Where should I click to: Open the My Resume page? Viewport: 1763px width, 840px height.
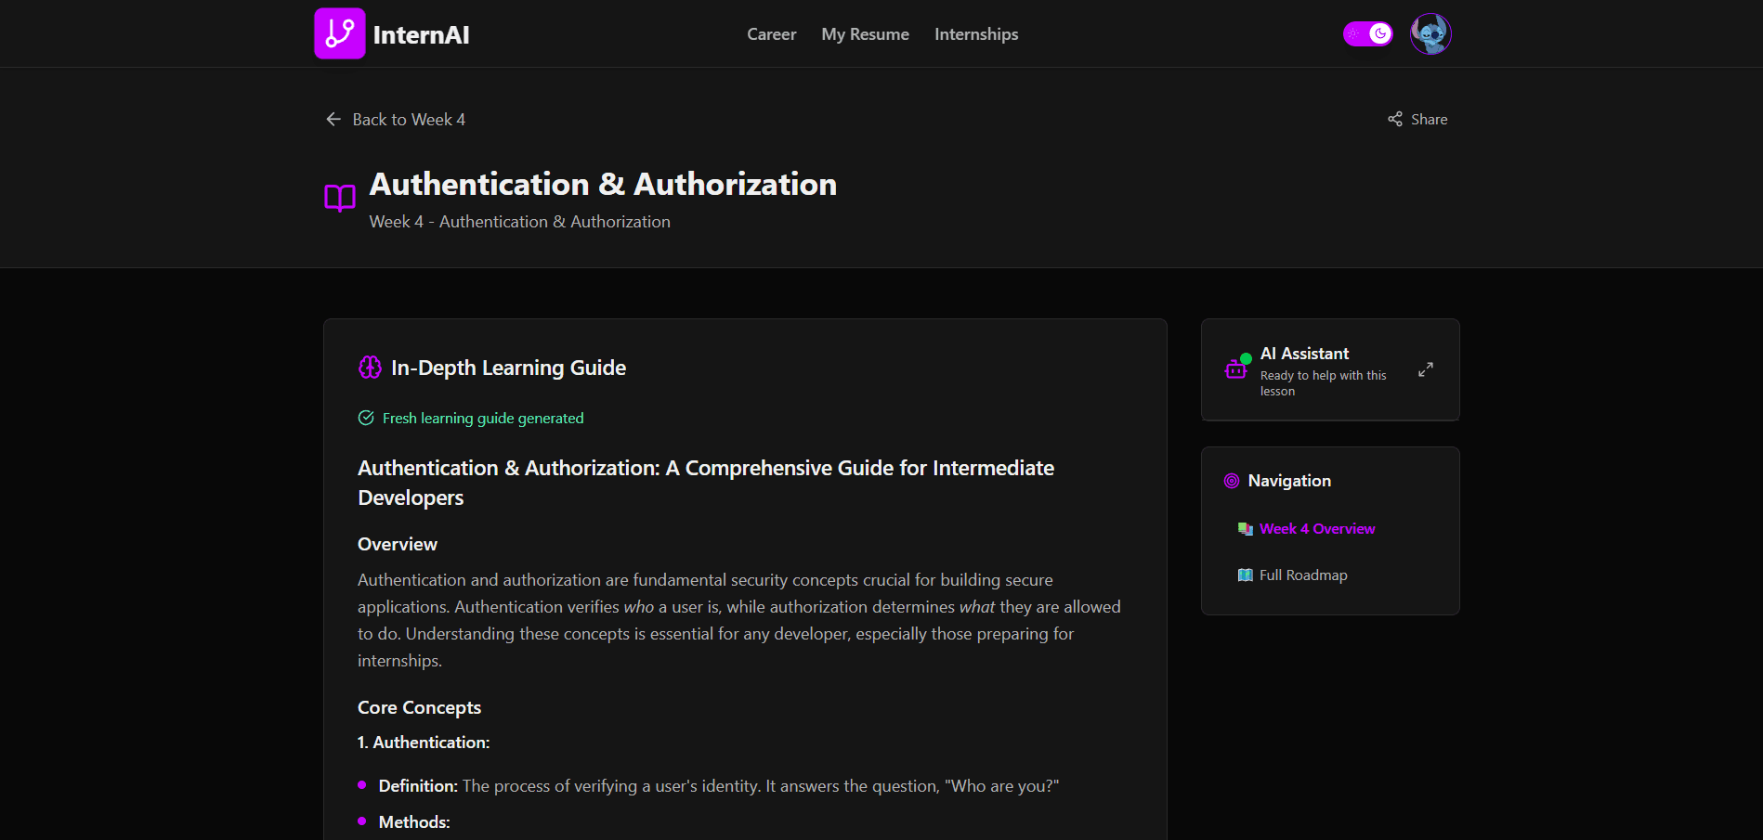pyautogui.click(x=866, y=34)
